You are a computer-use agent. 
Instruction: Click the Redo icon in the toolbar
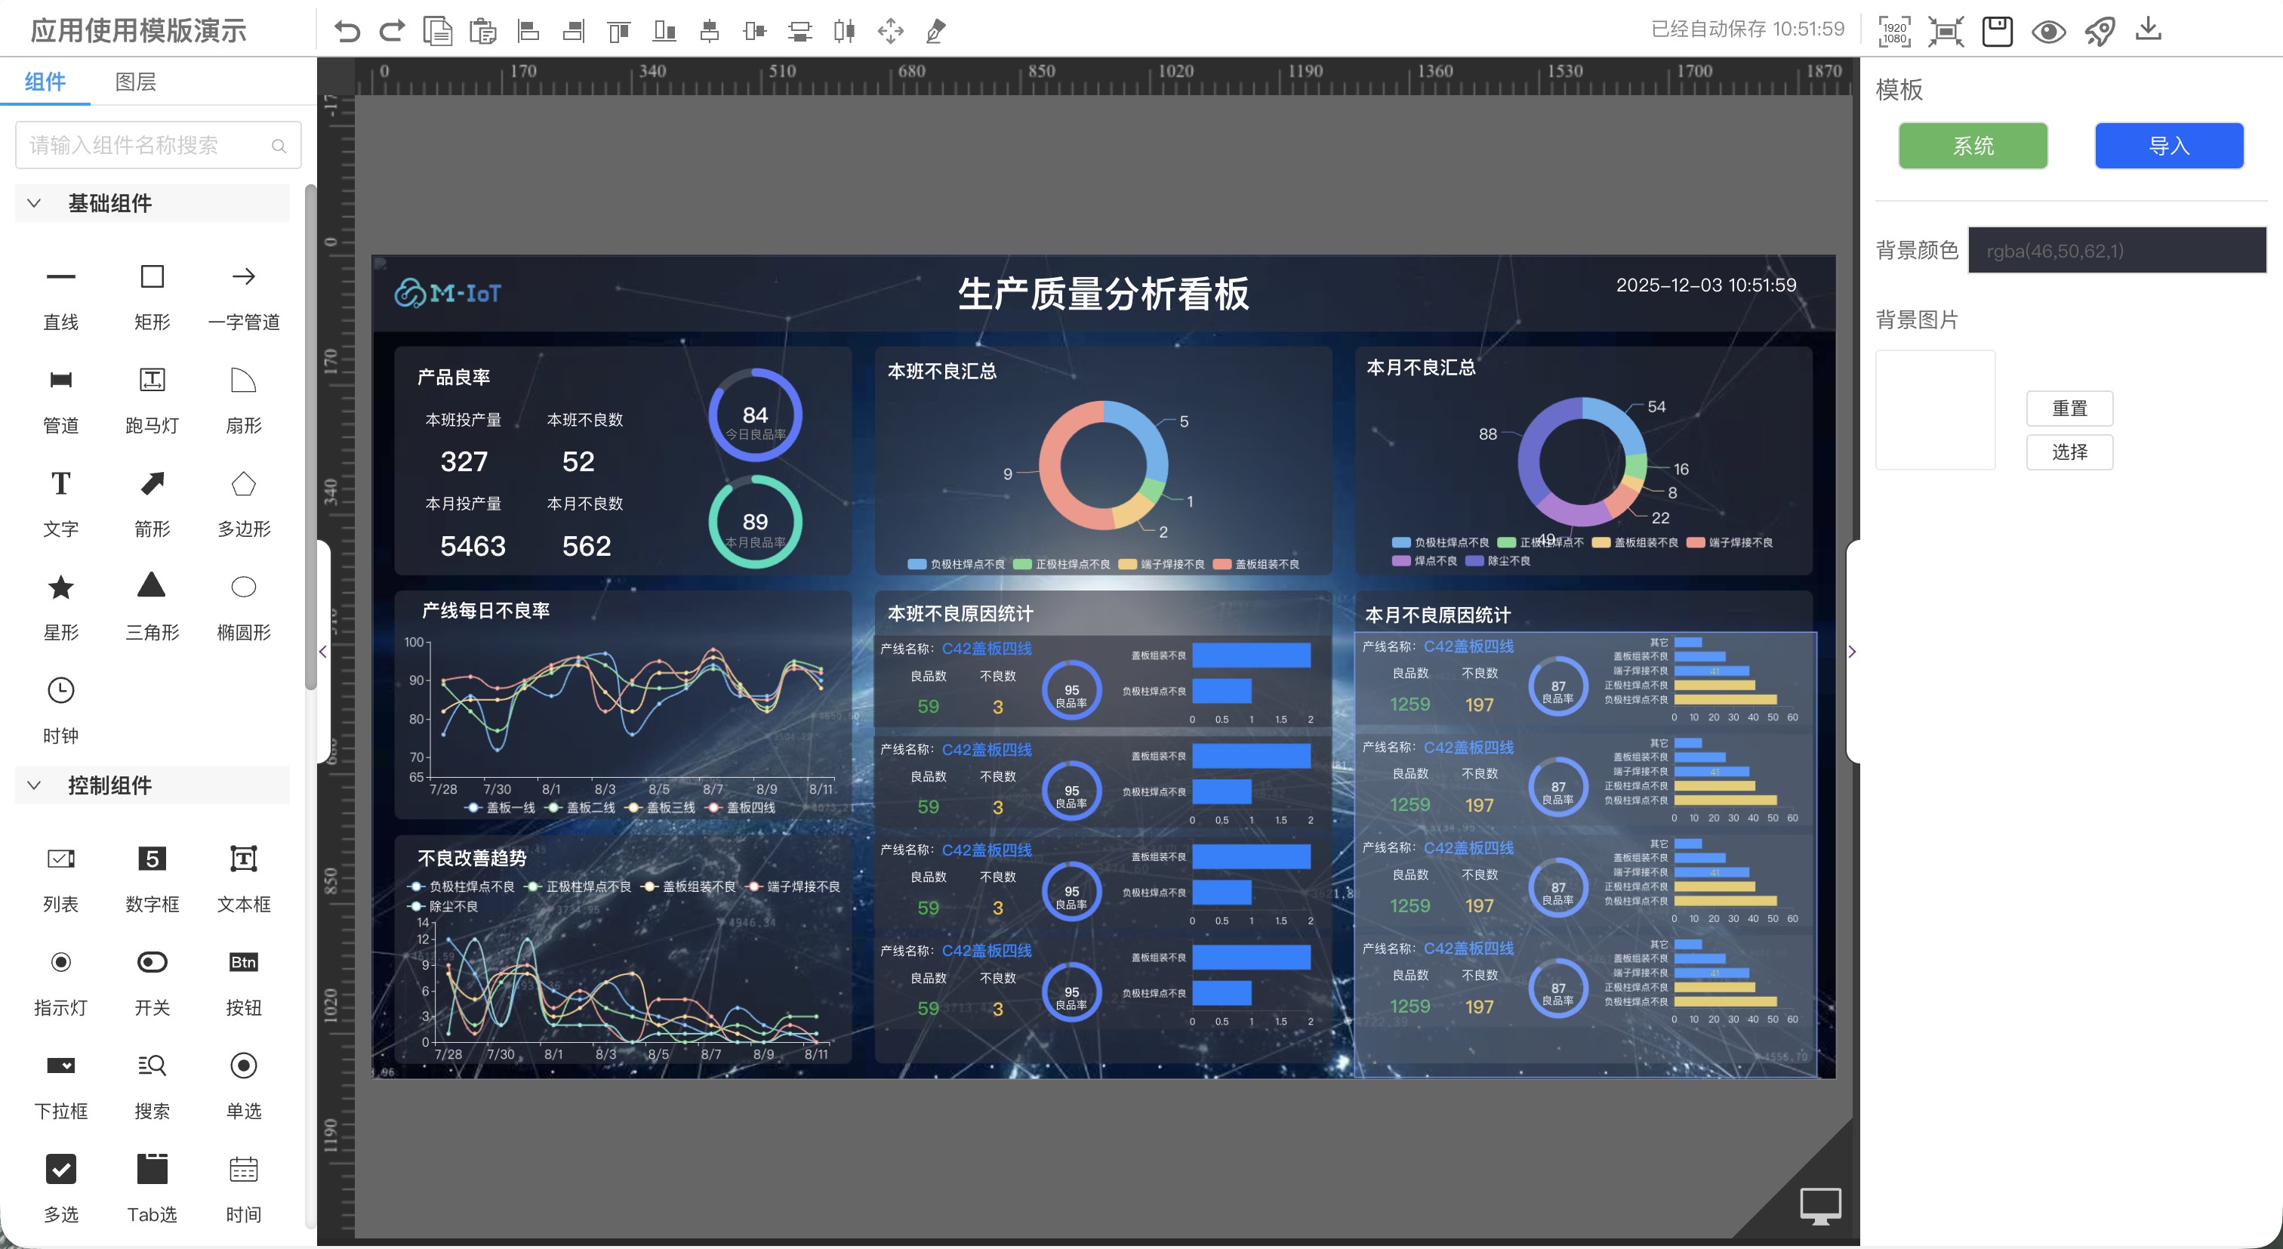coord(392,30)
